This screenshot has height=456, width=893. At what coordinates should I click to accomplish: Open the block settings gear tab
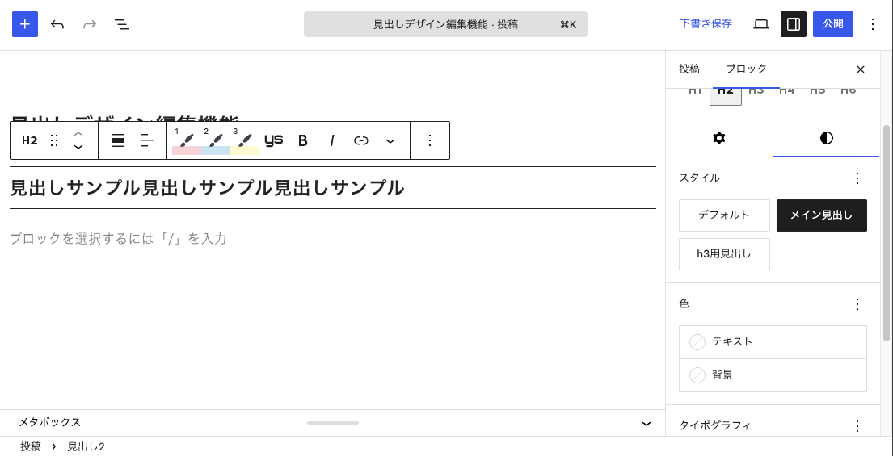click(719, 138)
